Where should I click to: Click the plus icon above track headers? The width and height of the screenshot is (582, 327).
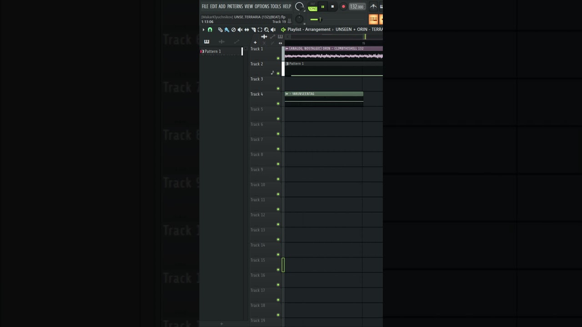pos(255,42)
